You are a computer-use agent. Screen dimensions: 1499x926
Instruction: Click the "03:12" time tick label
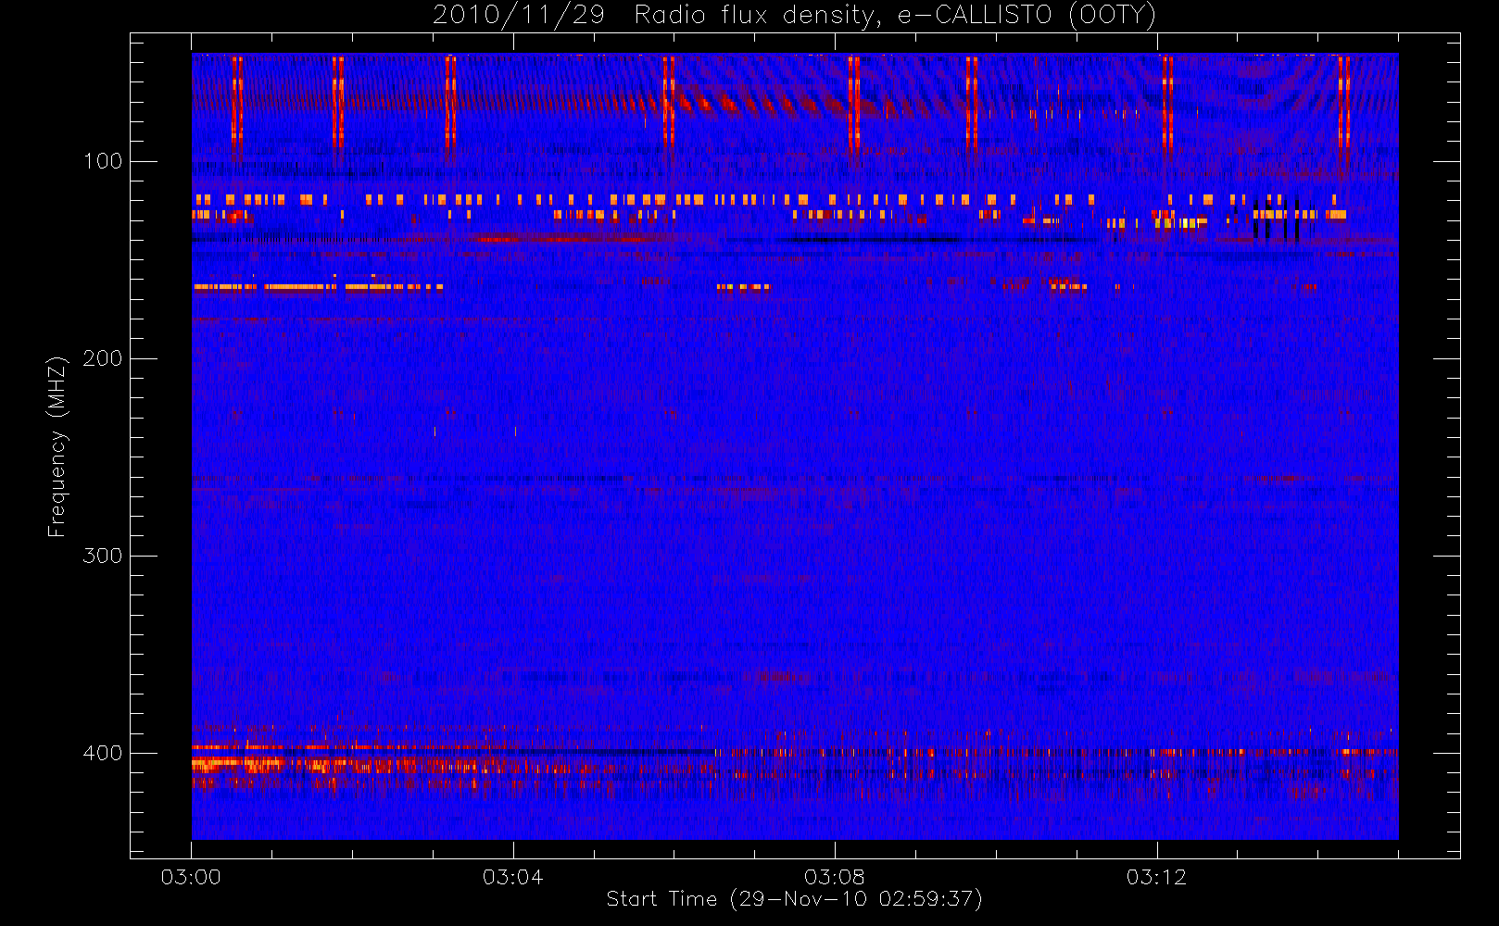[1156, 877]
